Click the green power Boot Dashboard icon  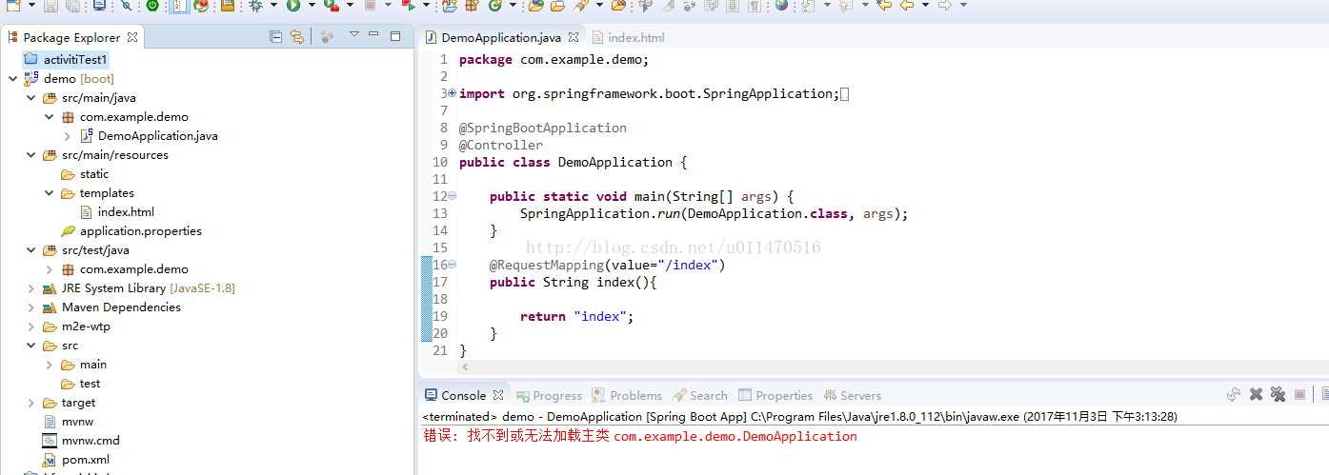151,6
